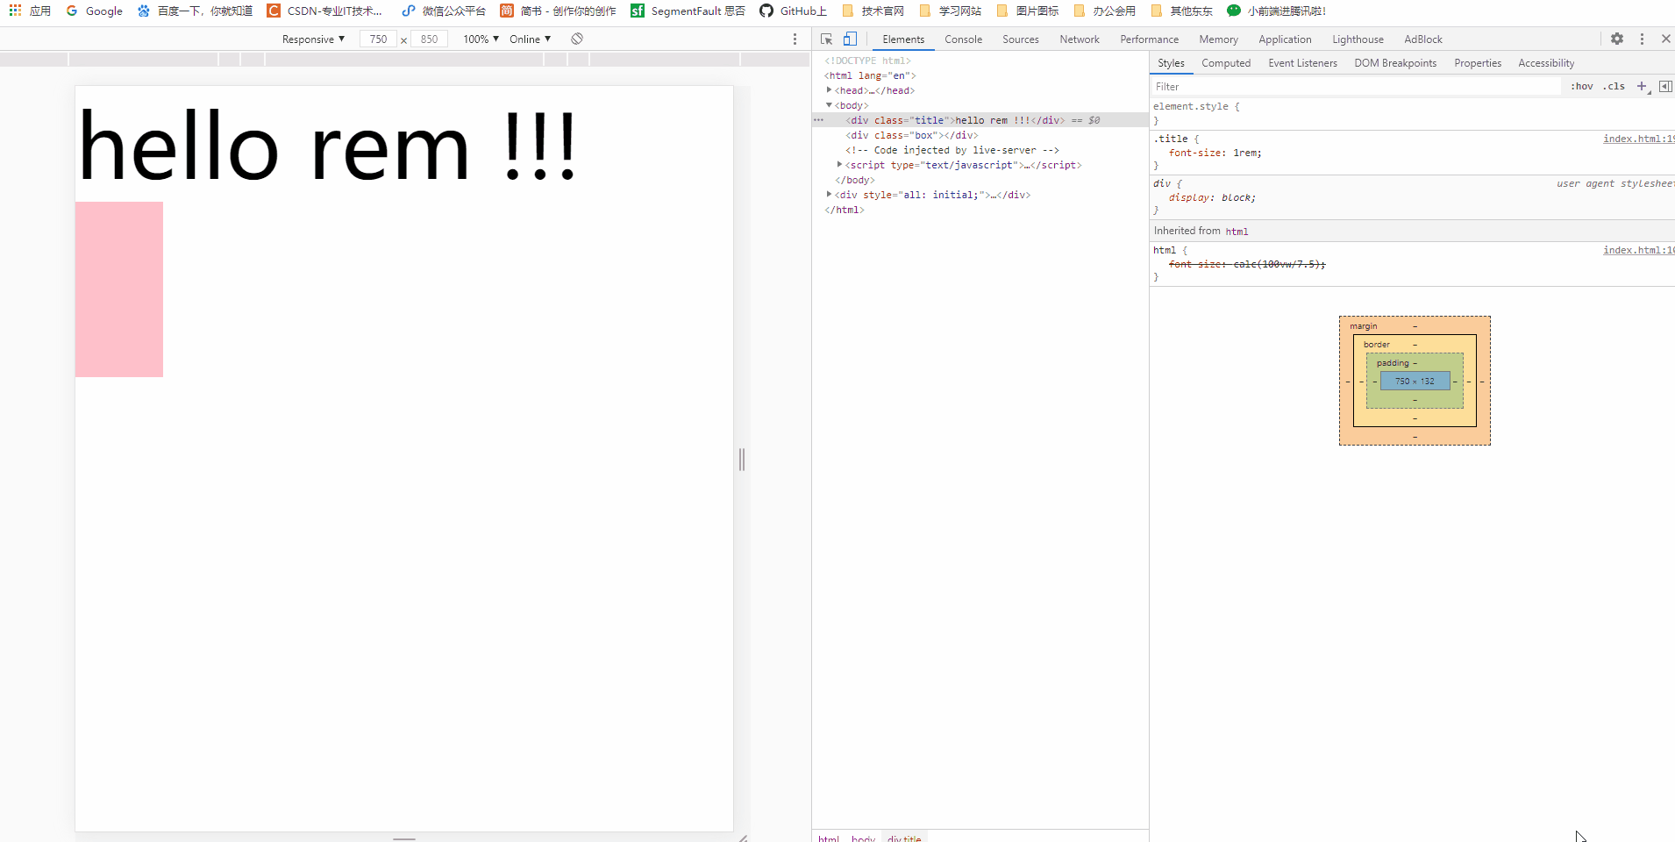Click the new style rule plus icon
This screenshot has width=1675, height=842.
(1643, 86)
